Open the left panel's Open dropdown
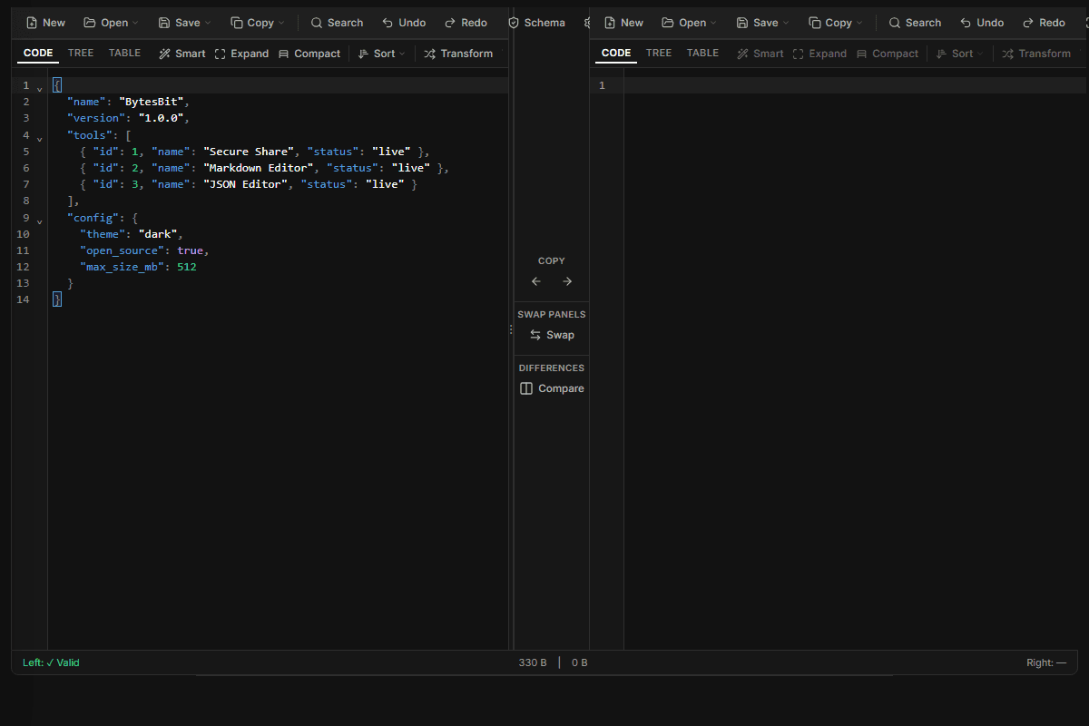Image resolution: width=1089 pixels, height=726 pixels. (112, 23)
